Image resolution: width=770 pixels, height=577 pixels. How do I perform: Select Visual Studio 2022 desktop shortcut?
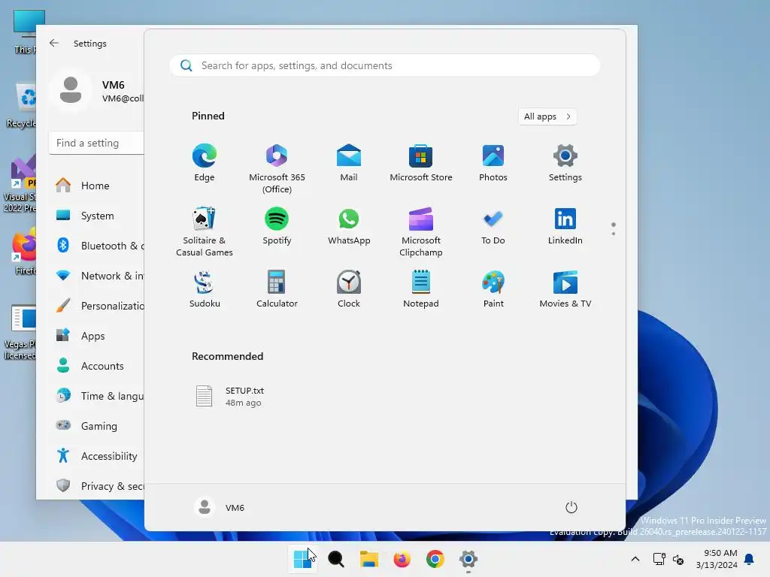[x=20, y=184]
